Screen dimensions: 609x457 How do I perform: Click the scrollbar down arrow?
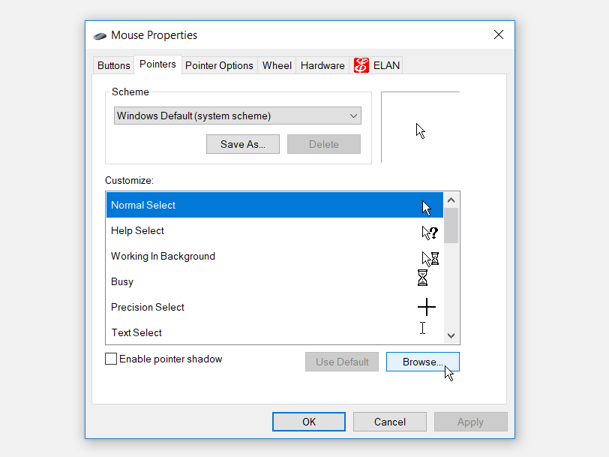click(451, 335)
